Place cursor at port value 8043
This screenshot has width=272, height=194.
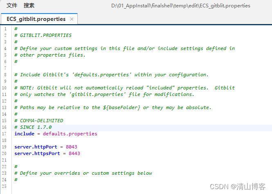click(72, 147)
